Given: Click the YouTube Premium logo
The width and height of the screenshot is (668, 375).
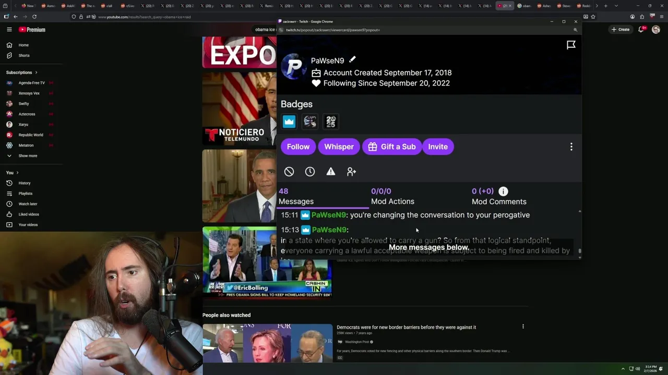Looking at the screenshot, I should coord(32,30).
